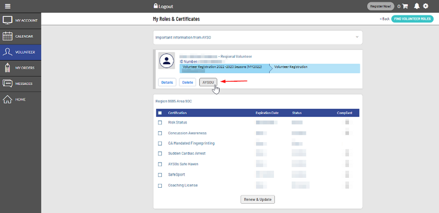This screenshot has height=213, width=439.
Task: Open the settings gear icon
Action: 426,6
